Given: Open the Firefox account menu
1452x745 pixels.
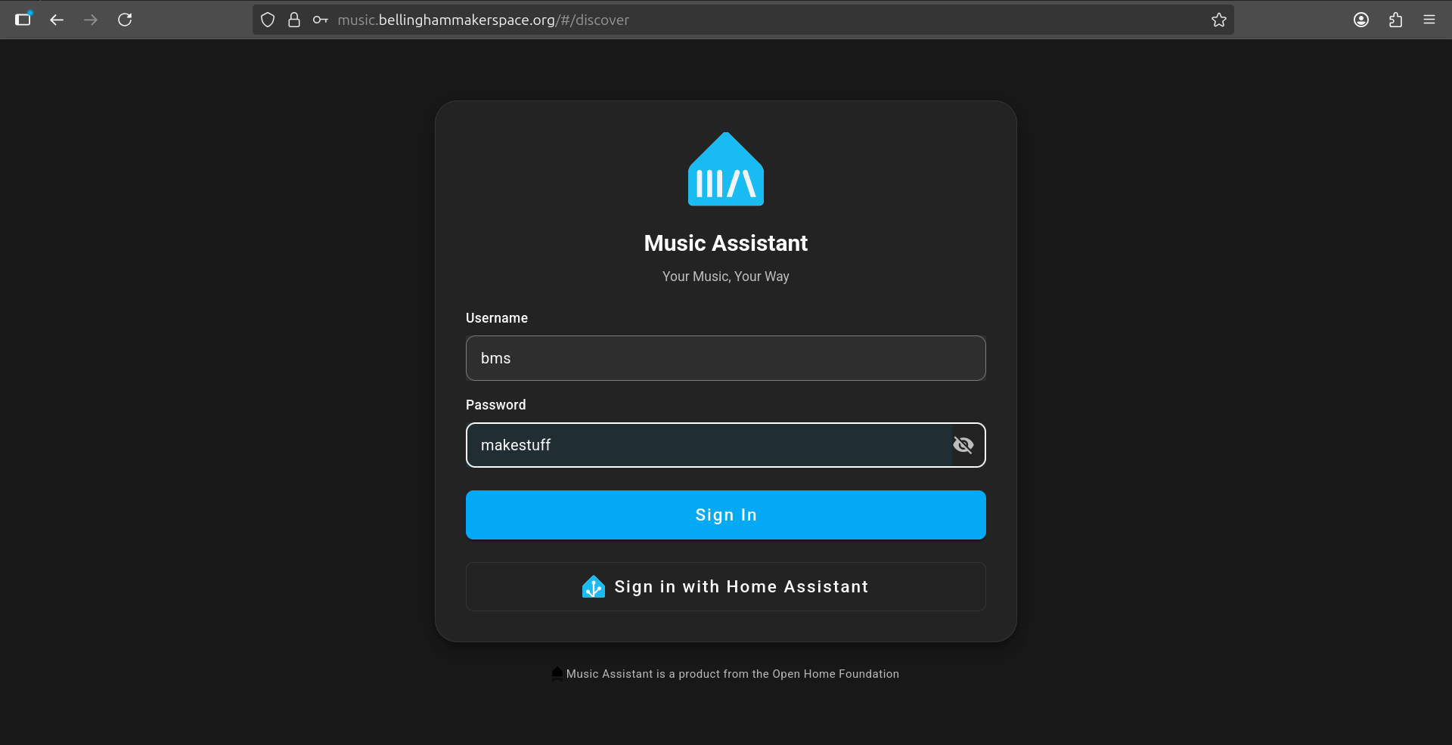Looking at the screenshot, I should 1361,20.
